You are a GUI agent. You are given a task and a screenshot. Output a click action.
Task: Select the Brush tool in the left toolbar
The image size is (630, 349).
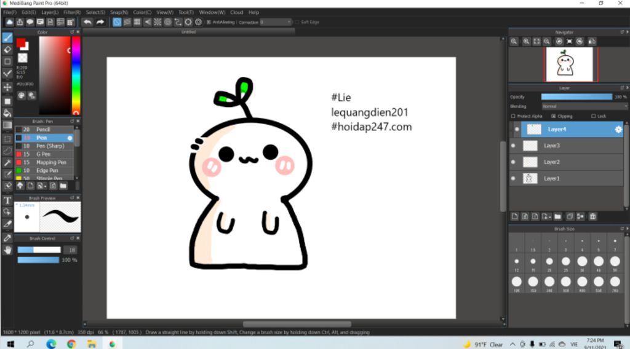click(7, 37)
